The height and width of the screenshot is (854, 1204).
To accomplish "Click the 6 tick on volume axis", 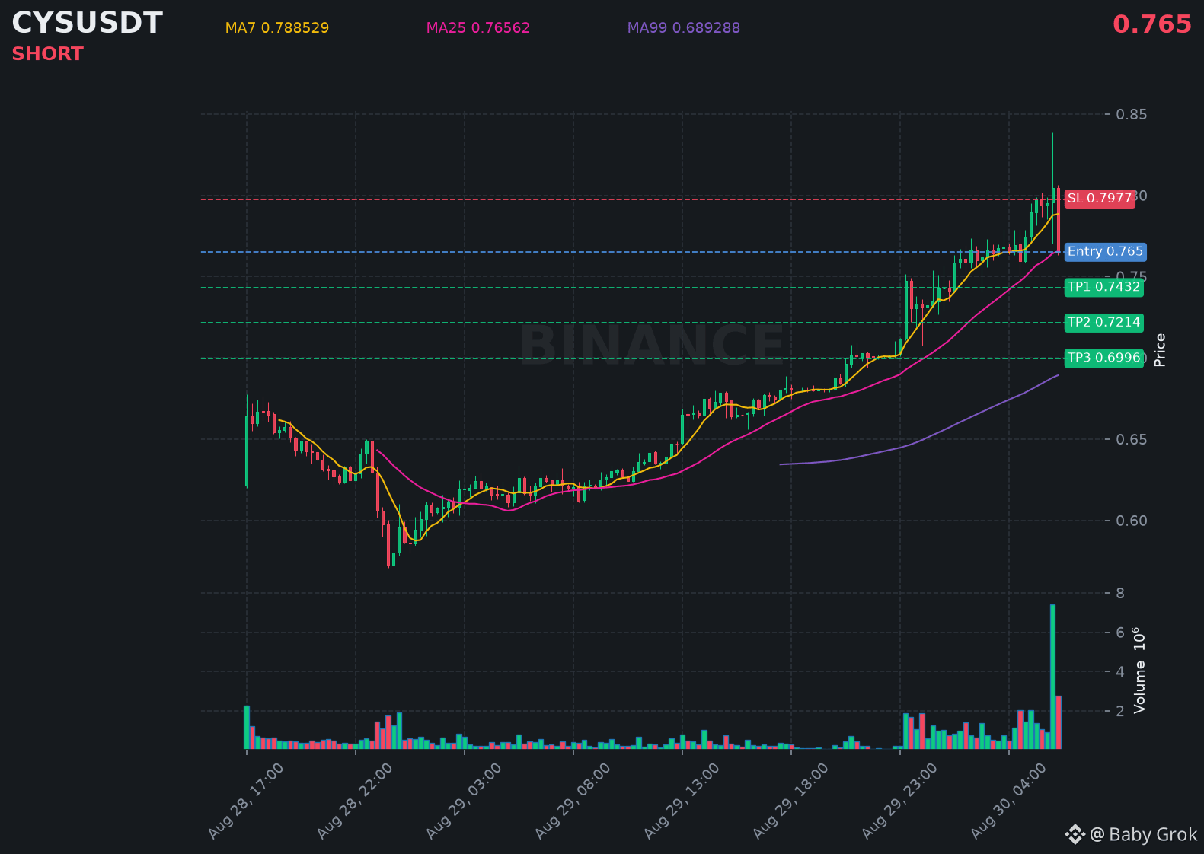I will click(x=1120, y=633).
